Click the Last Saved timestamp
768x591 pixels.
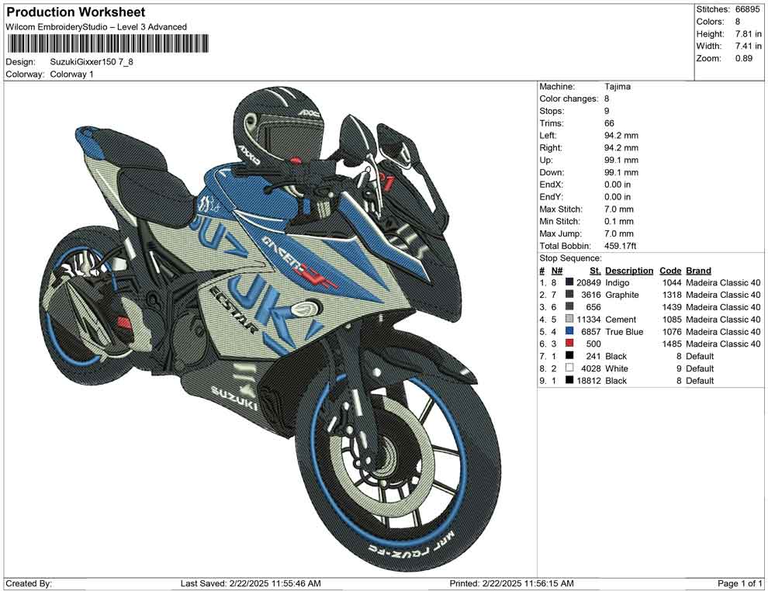point(251,583)
